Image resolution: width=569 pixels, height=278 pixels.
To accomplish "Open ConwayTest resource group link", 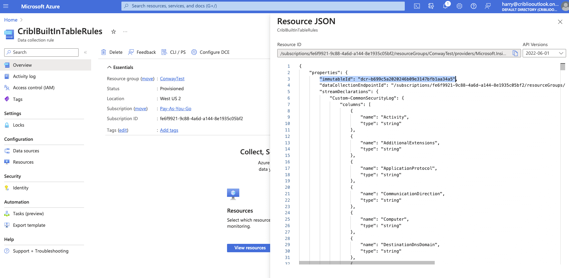I will [x=172, y=79].
